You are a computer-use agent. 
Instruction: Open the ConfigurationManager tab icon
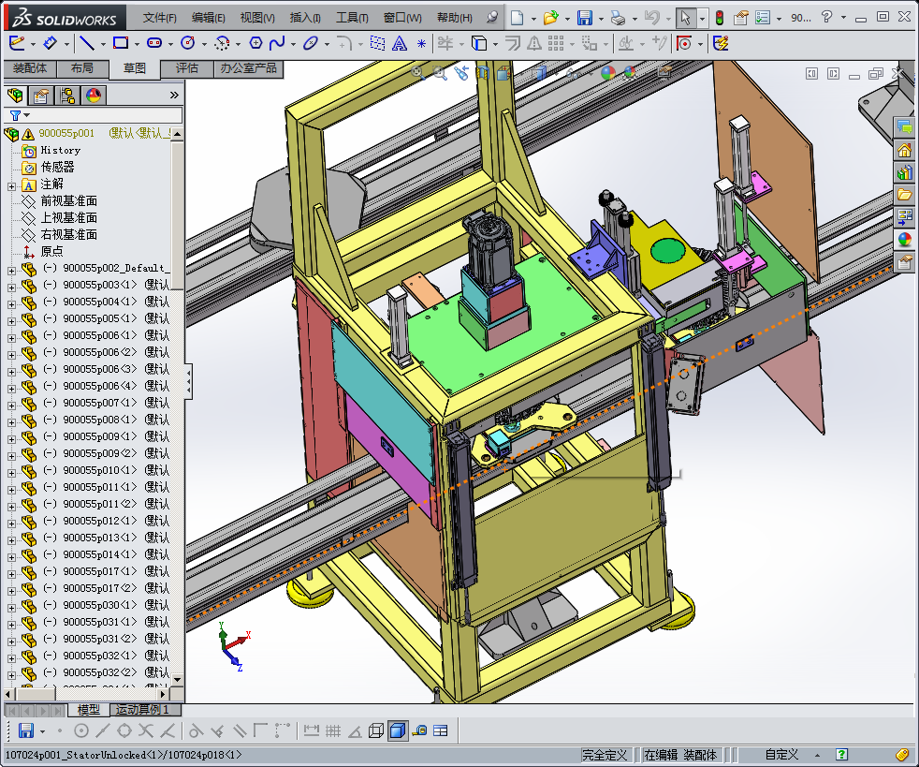[x=67, y=95]
